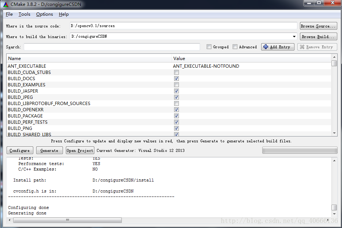The image size is (342, 228).
Task: Click the Browse Build button
Action: pyautogui.click(x=319, y=37)
